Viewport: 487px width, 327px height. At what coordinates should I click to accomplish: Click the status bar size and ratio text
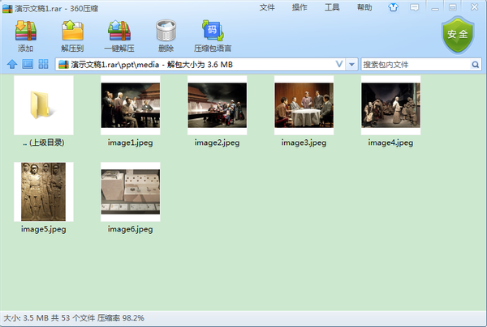[x=74, y=318]
